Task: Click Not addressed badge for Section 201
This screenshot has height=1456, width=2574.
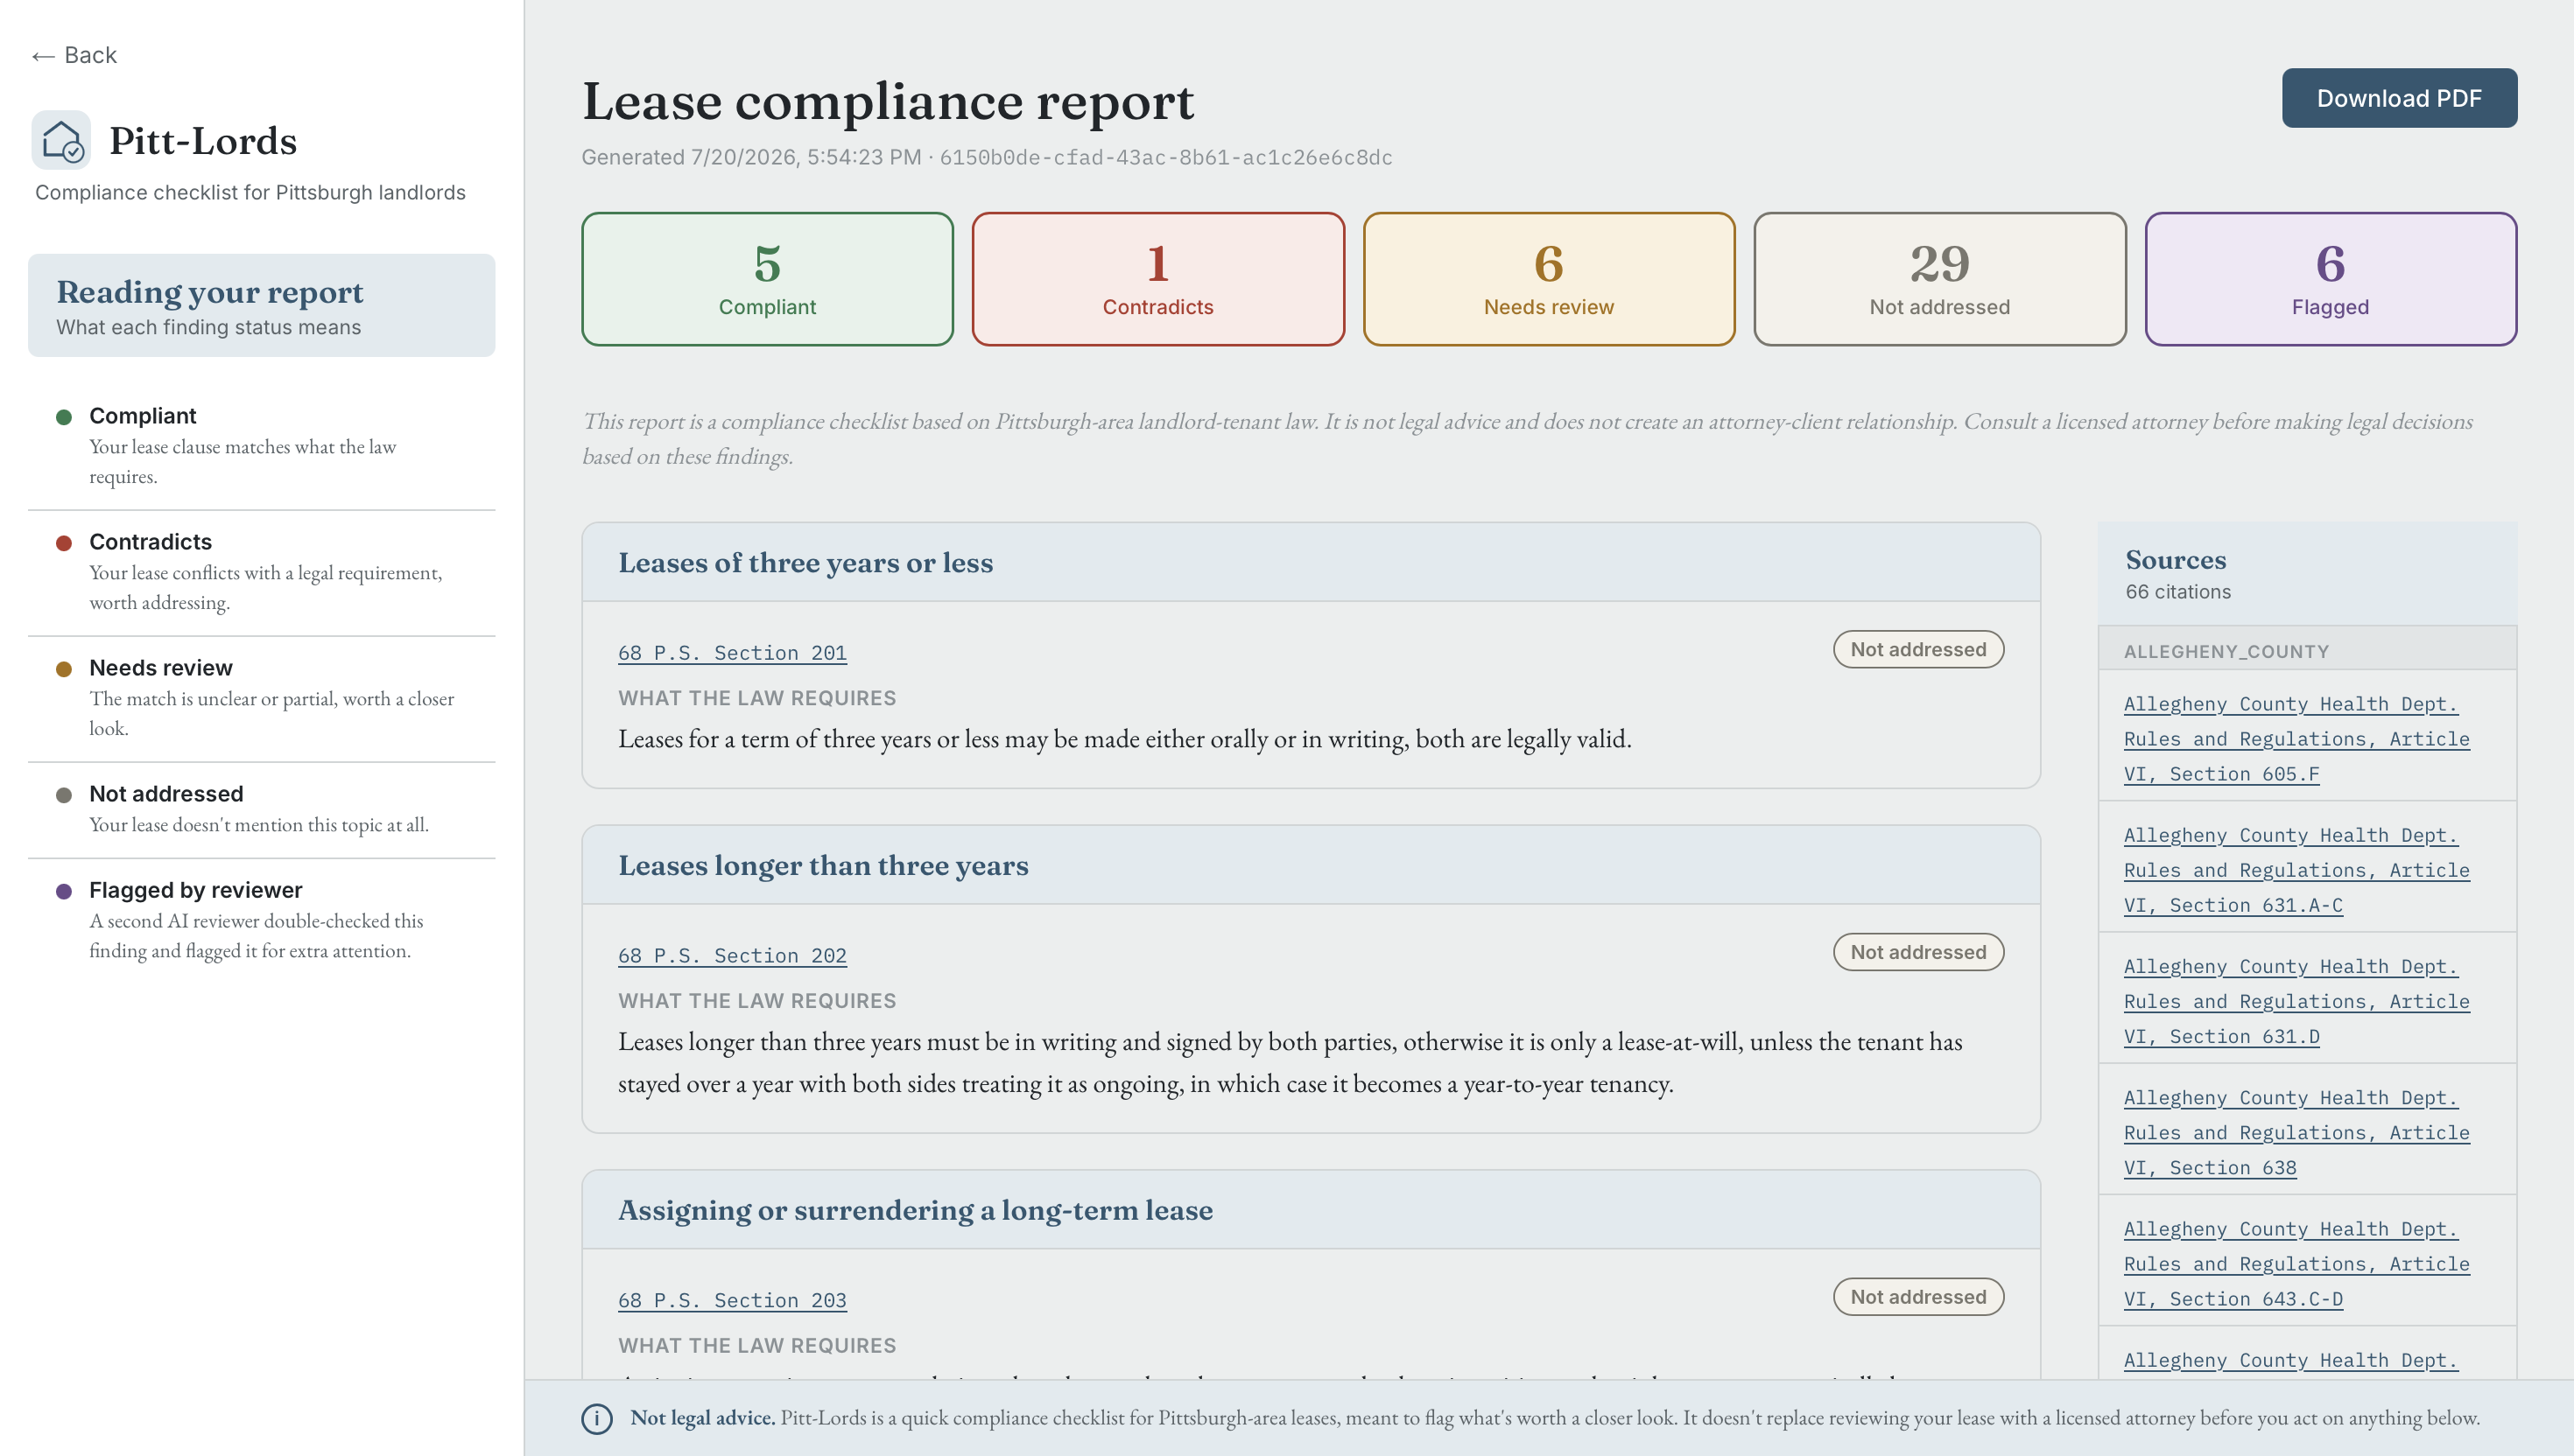Action: (x=1917, y=649)
